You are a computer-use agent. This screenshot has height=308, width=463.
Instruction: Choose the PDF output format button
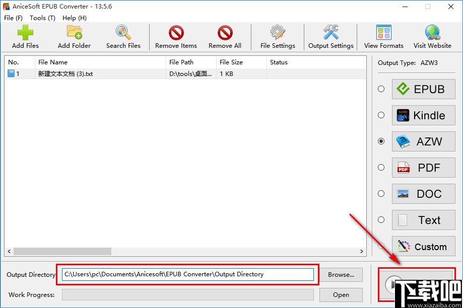click(x=423, y=168)
